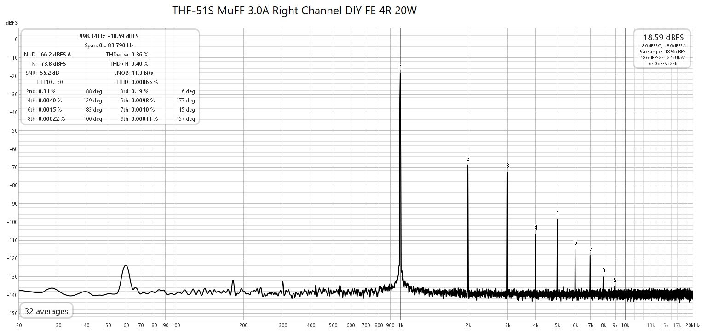Click the "32 averages" badge
The image size is (702, 331).
(46, 311)
